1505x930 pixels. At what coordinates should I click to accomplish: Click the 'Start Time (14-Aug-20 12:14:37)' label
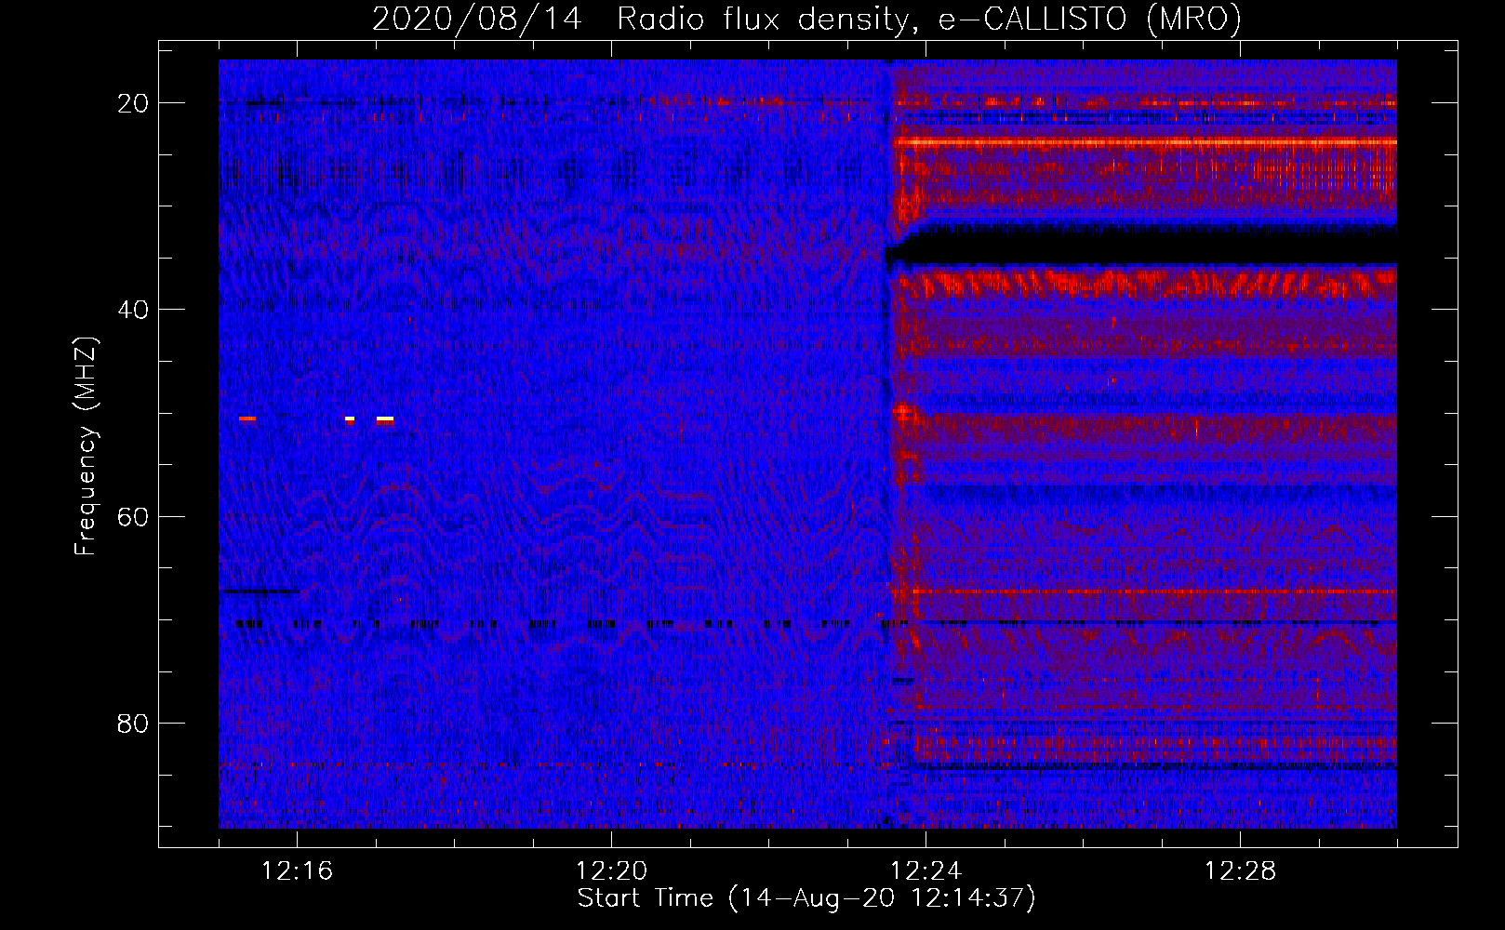point(806,898)
